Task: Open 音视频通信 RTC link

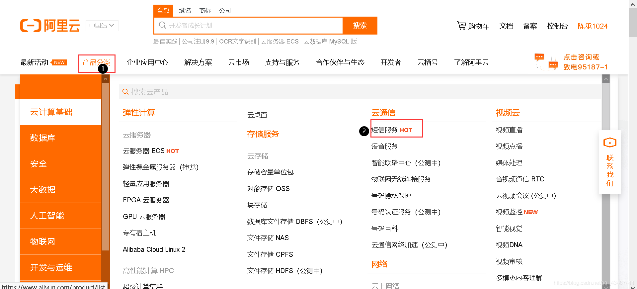Action: click(x=520, y=179)
